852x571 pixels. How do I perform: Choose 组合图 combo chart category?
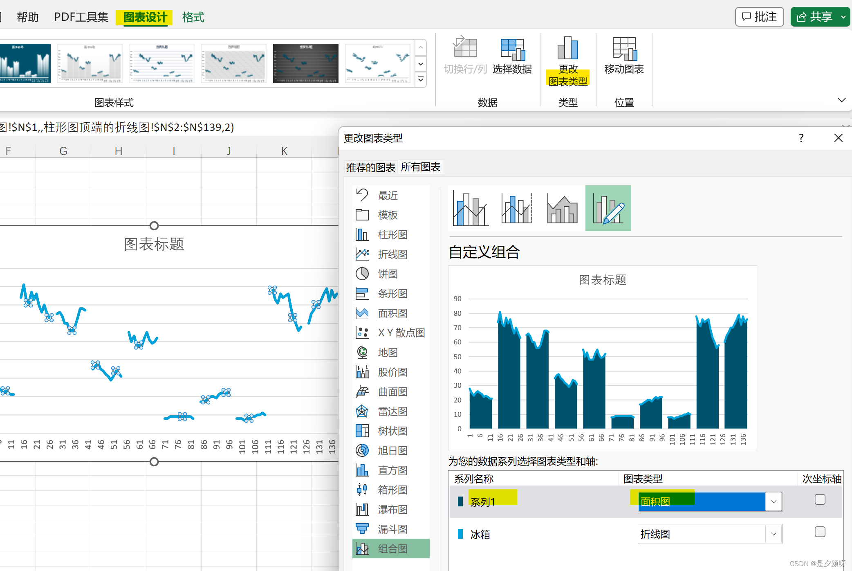390,549
